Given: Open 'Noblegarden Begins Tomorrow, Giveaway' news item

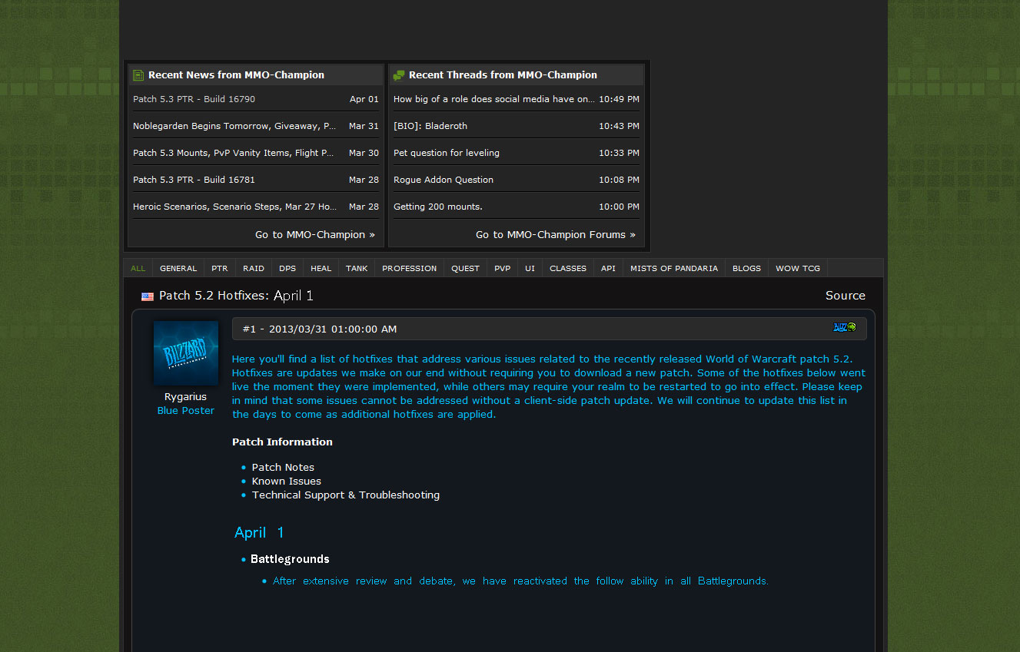Looking at the screenshot, I should coord(234,126).
